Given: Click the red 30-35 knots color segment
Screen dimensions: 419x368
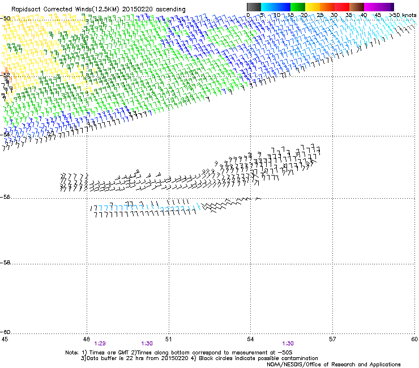Looking at the screenshot, I should (x=342, y=7).
